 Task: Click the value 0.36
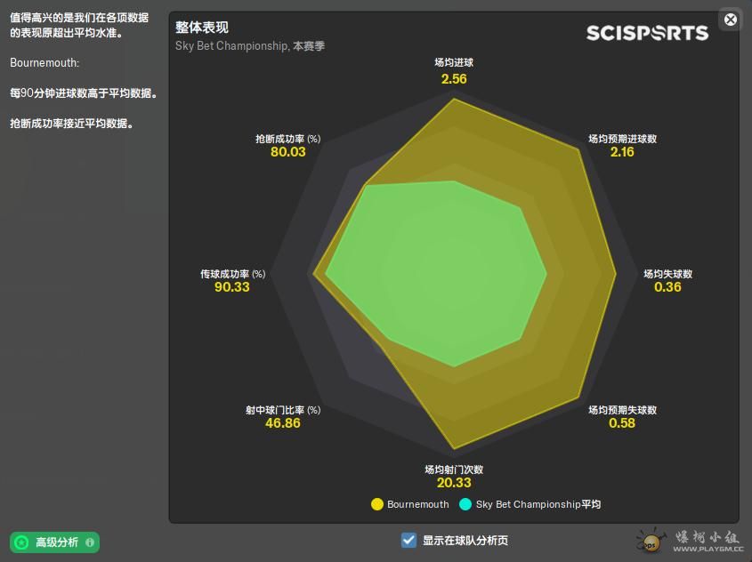click(x=667, y=287)
